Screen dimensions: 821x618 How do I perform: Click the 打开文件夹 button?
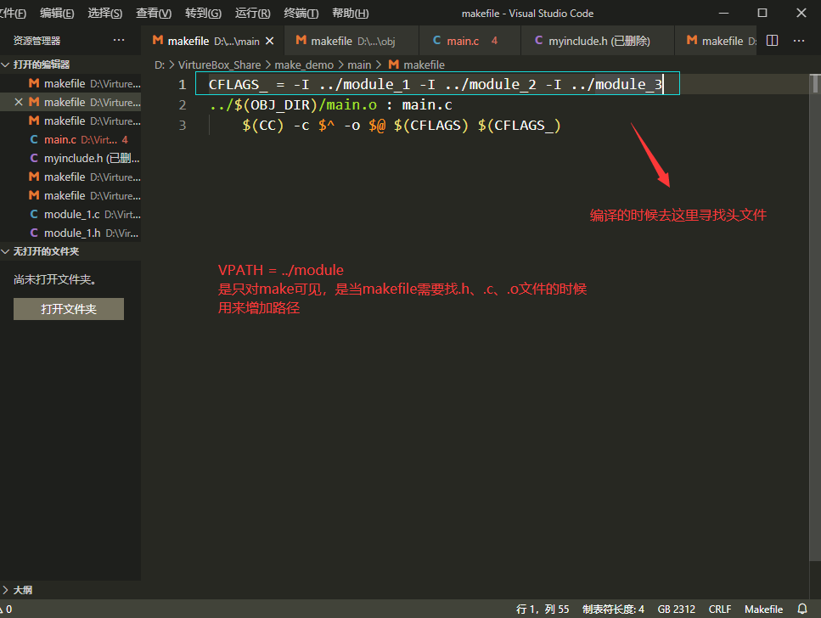click(68, 308)
